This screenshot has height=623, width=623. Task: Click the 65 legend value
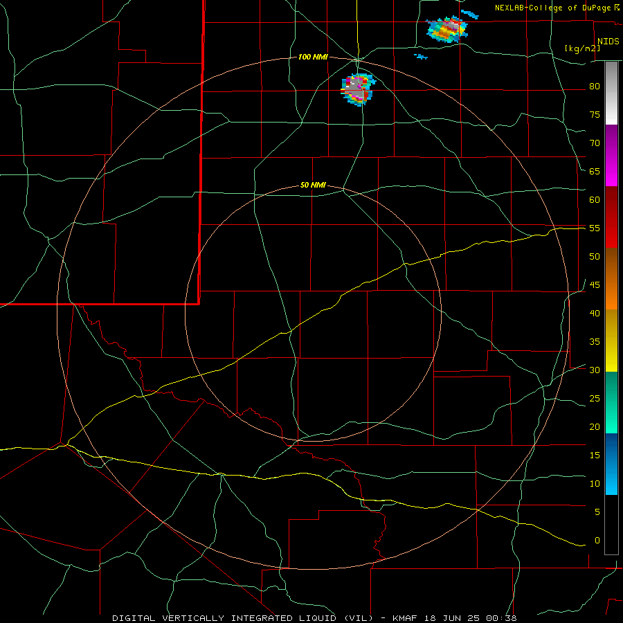pos(595,171)
